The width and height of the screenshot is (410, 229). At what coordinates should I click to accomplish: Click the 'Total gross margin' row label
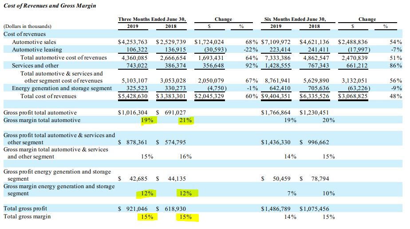point(27,217)
